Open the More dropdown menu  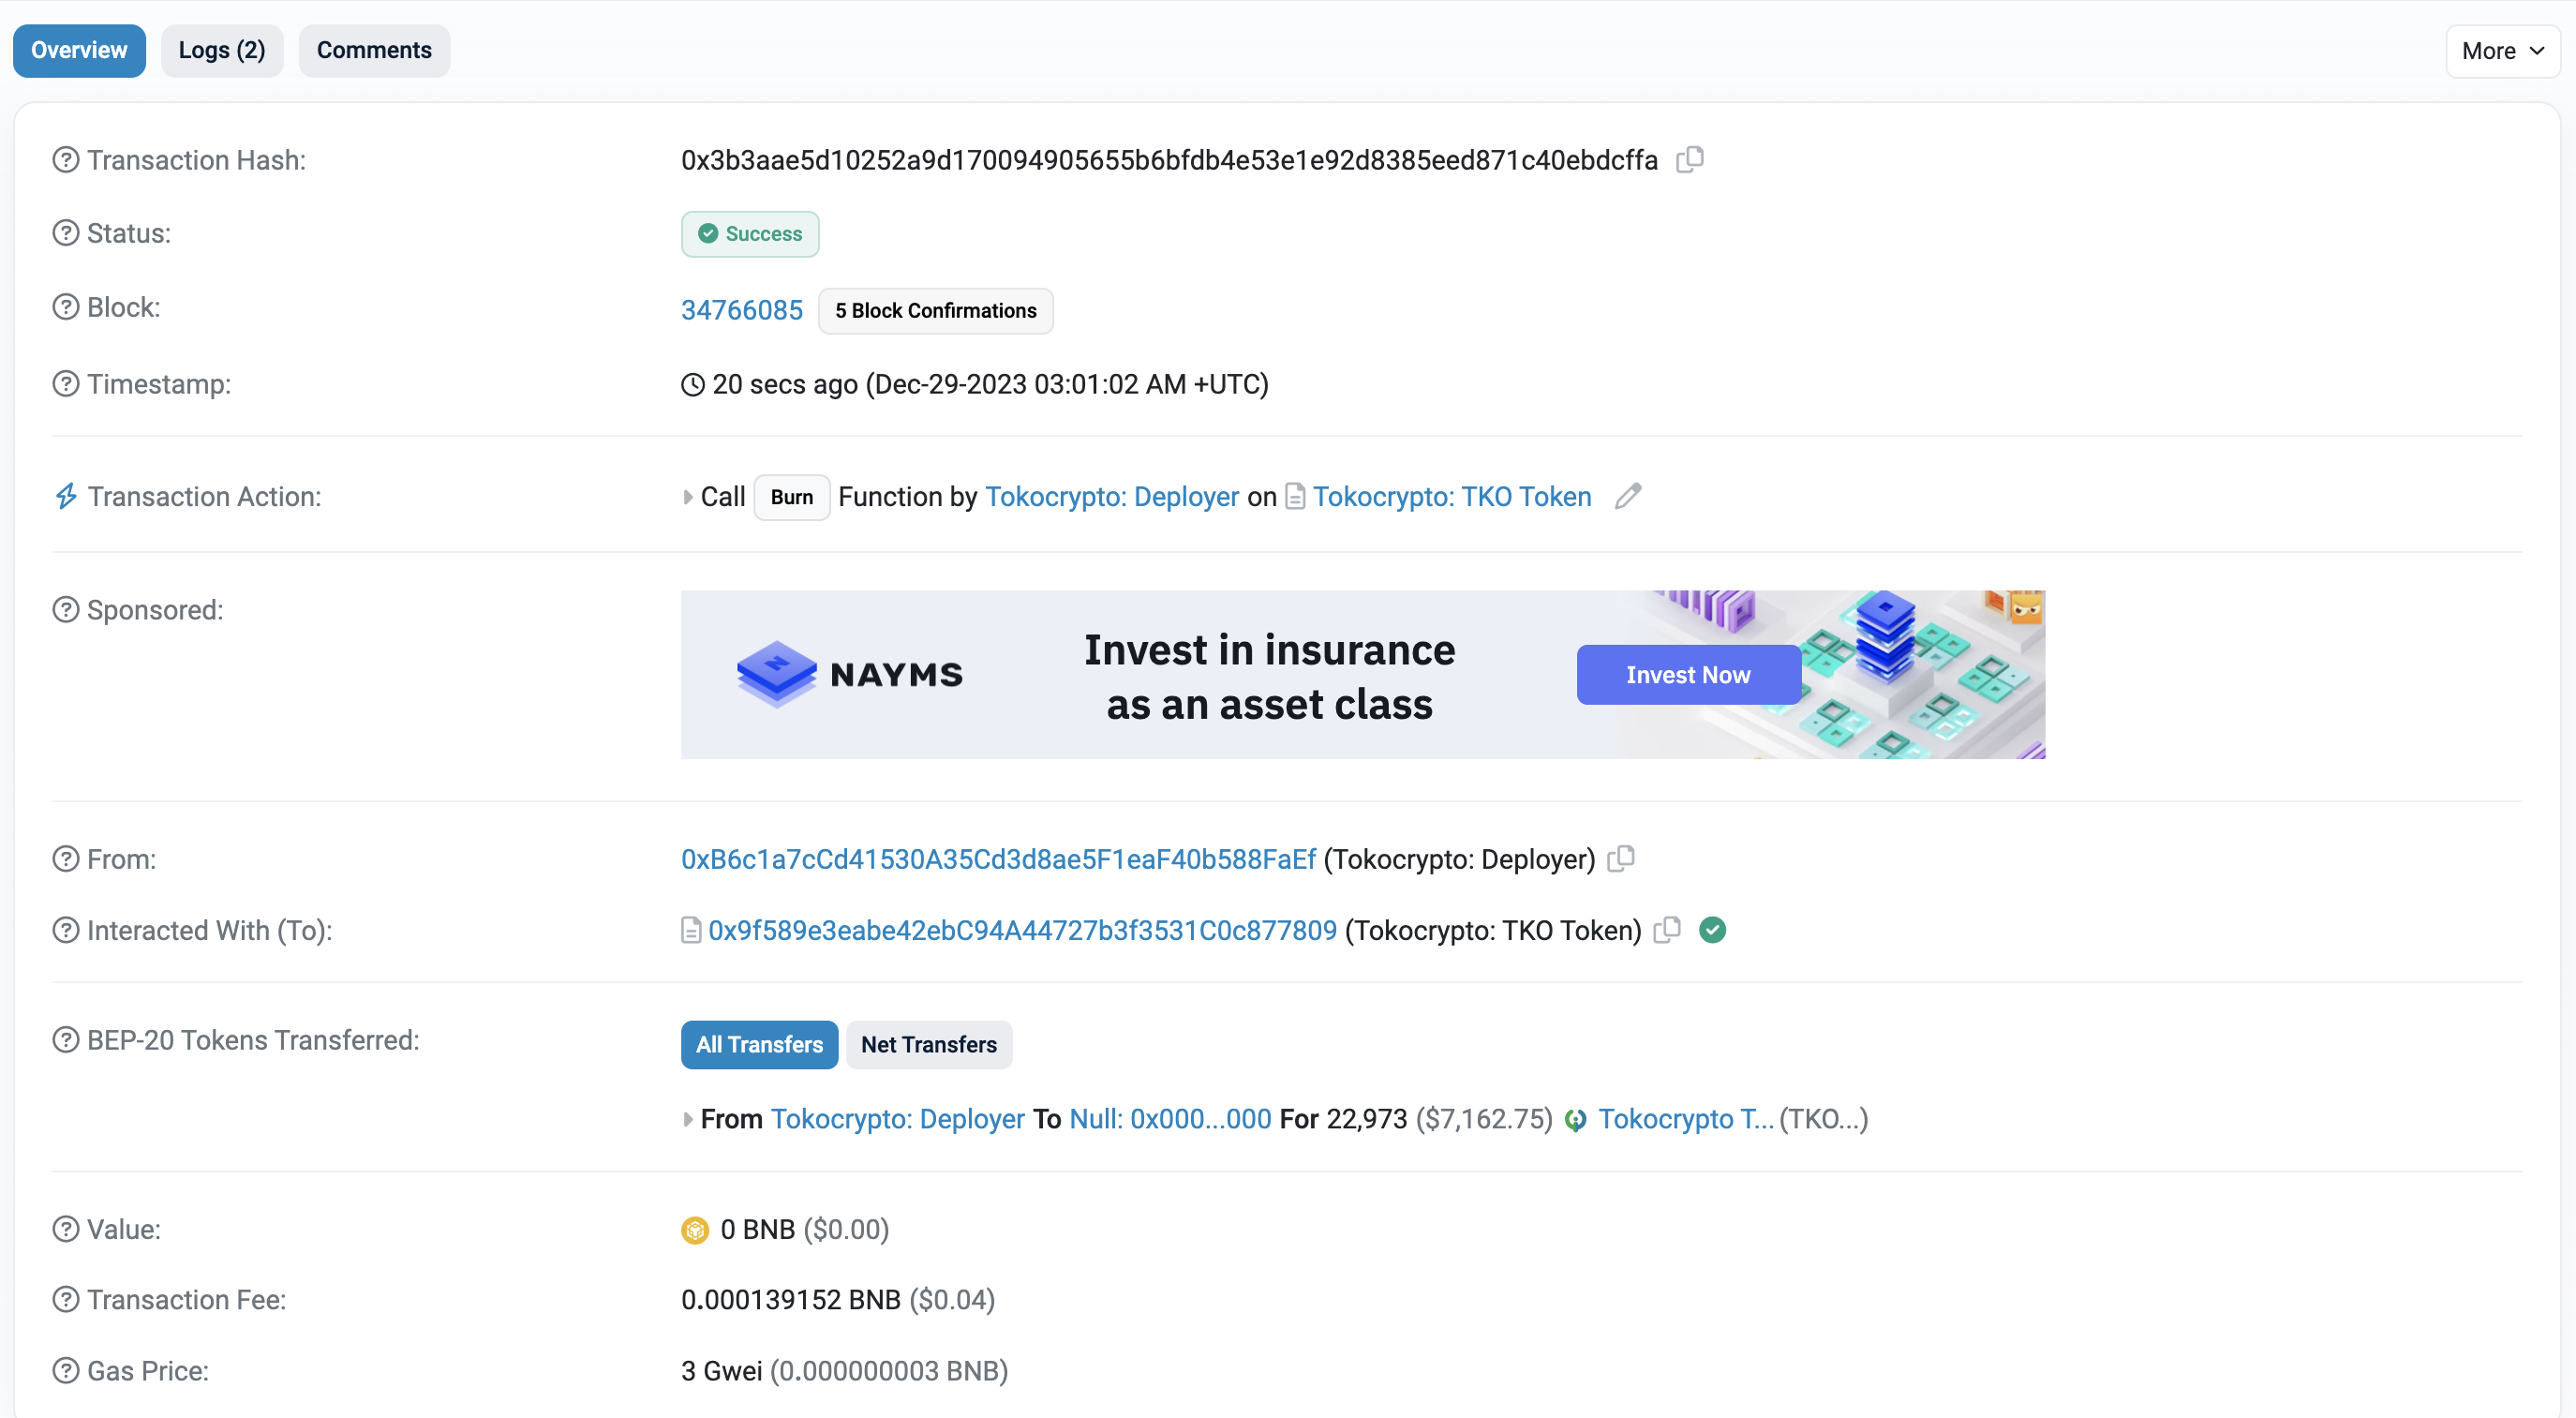[2502, 51]
